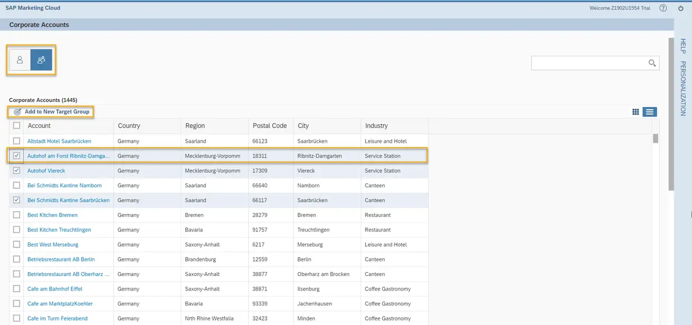The image size is (692, 325).
Task: Check the Altstadt Hotel Saarbrücken row checkbox
Action: [17, 141]
